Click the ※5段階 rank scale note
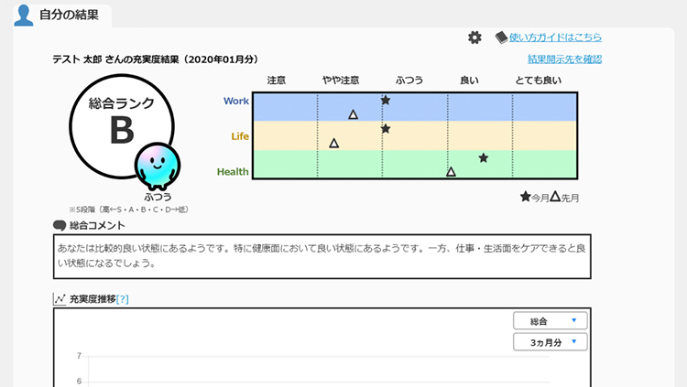Screen dimensions: 687x387 point(128,210)
